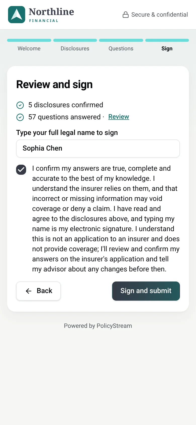The image size is (196, 425).
Task: Click Secure & confidential label
Action: (160, 15)
